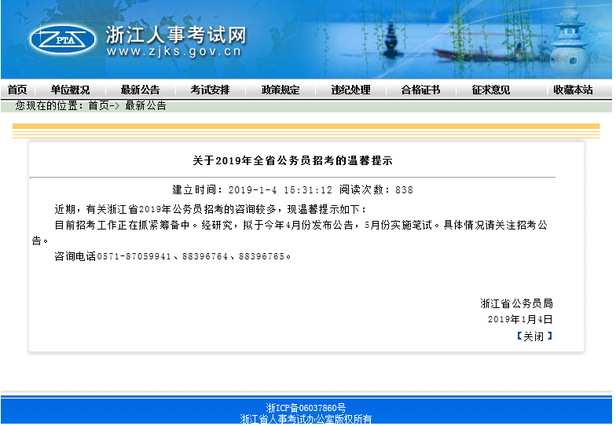The width and height of the screenshot is (616, 426).
Task: Click the announcement title about 2019年公务员招考
Action: [292, 160]
